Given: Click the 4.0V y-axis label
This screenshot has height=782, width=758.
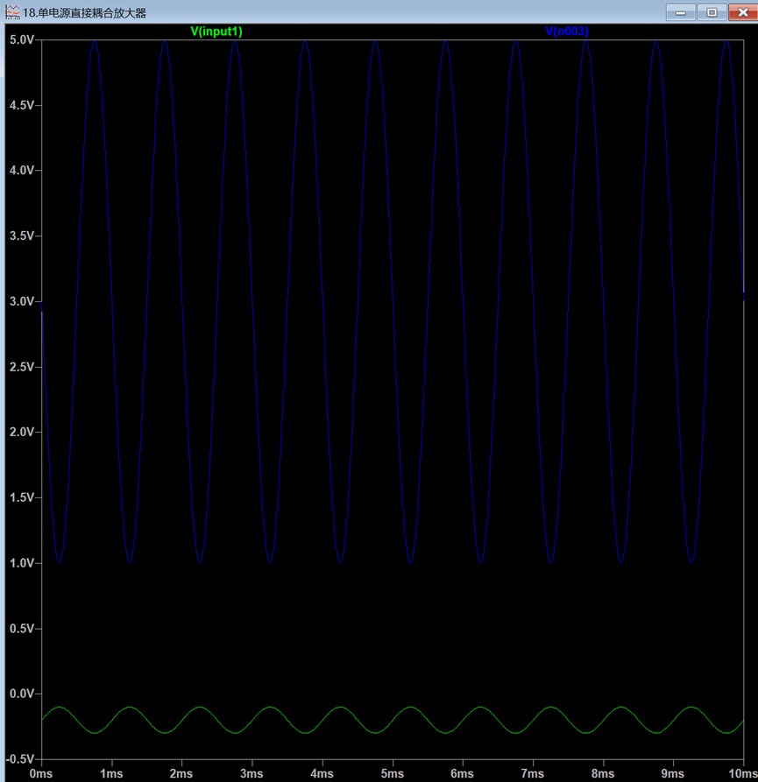Looking at the screenshot, I should coord(22,171).
